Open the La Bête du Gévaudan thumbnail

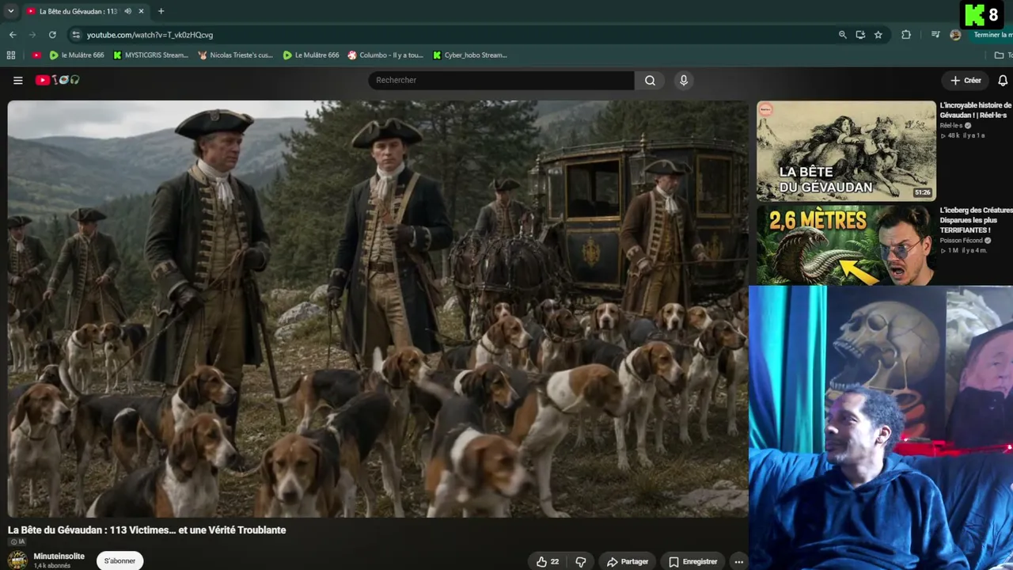coord(846,150)
